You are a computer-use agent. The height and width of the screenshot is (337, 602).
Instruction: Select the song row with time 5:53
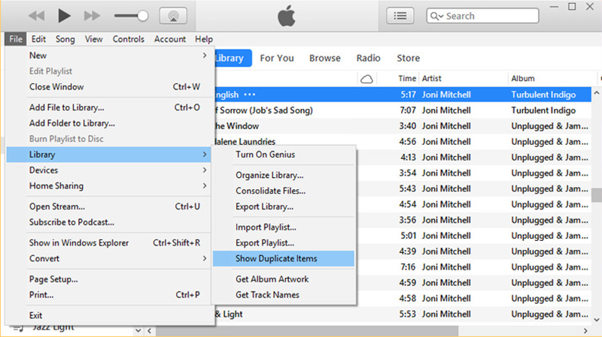click(x=403, y=314)
